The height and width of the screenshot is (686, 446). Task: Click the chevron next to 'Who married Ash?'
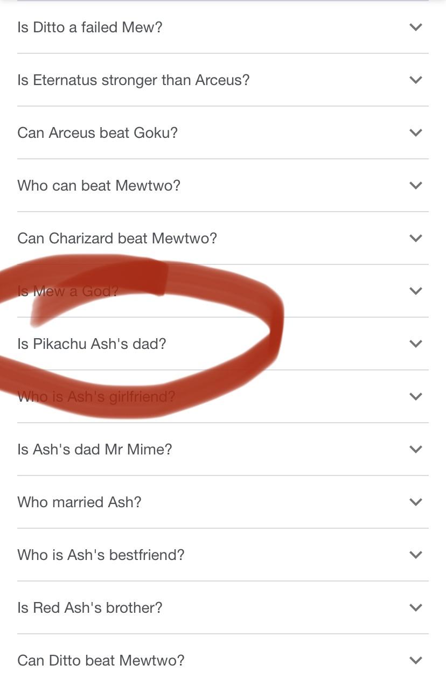[x=415, y=502]
